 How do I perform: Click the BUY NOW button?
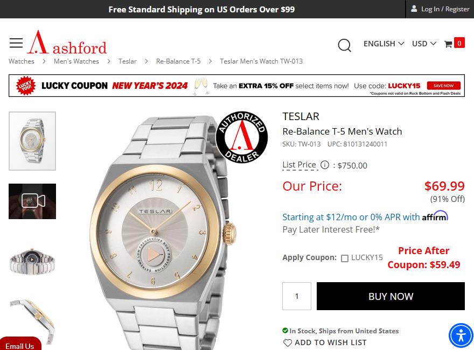(391, 296)
